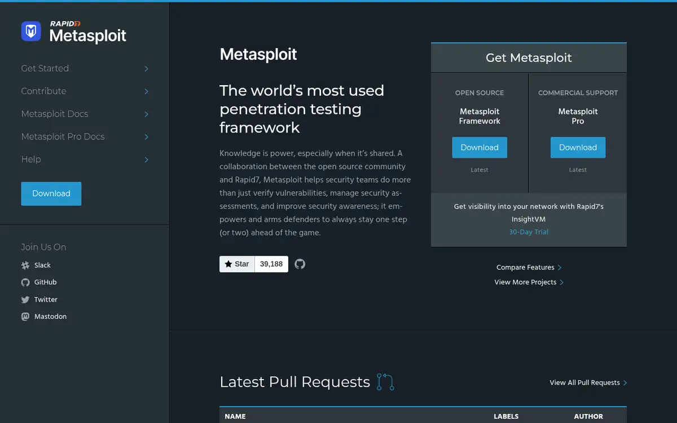Open the Slack link in Join Us On
Screen dimensions: 677x423
tap(42, 265)
